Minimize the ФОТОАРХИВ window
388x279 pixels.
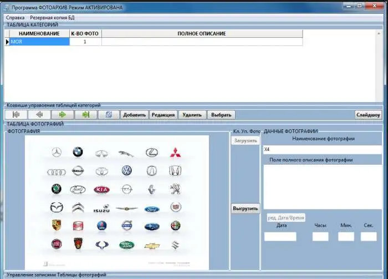click(349, 6)
